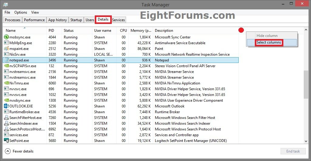The width and height of the screenshot is (311, 161).
Task: Click the NvTmru.exe NVIDIA icon
Action: [x=6, y=83]
